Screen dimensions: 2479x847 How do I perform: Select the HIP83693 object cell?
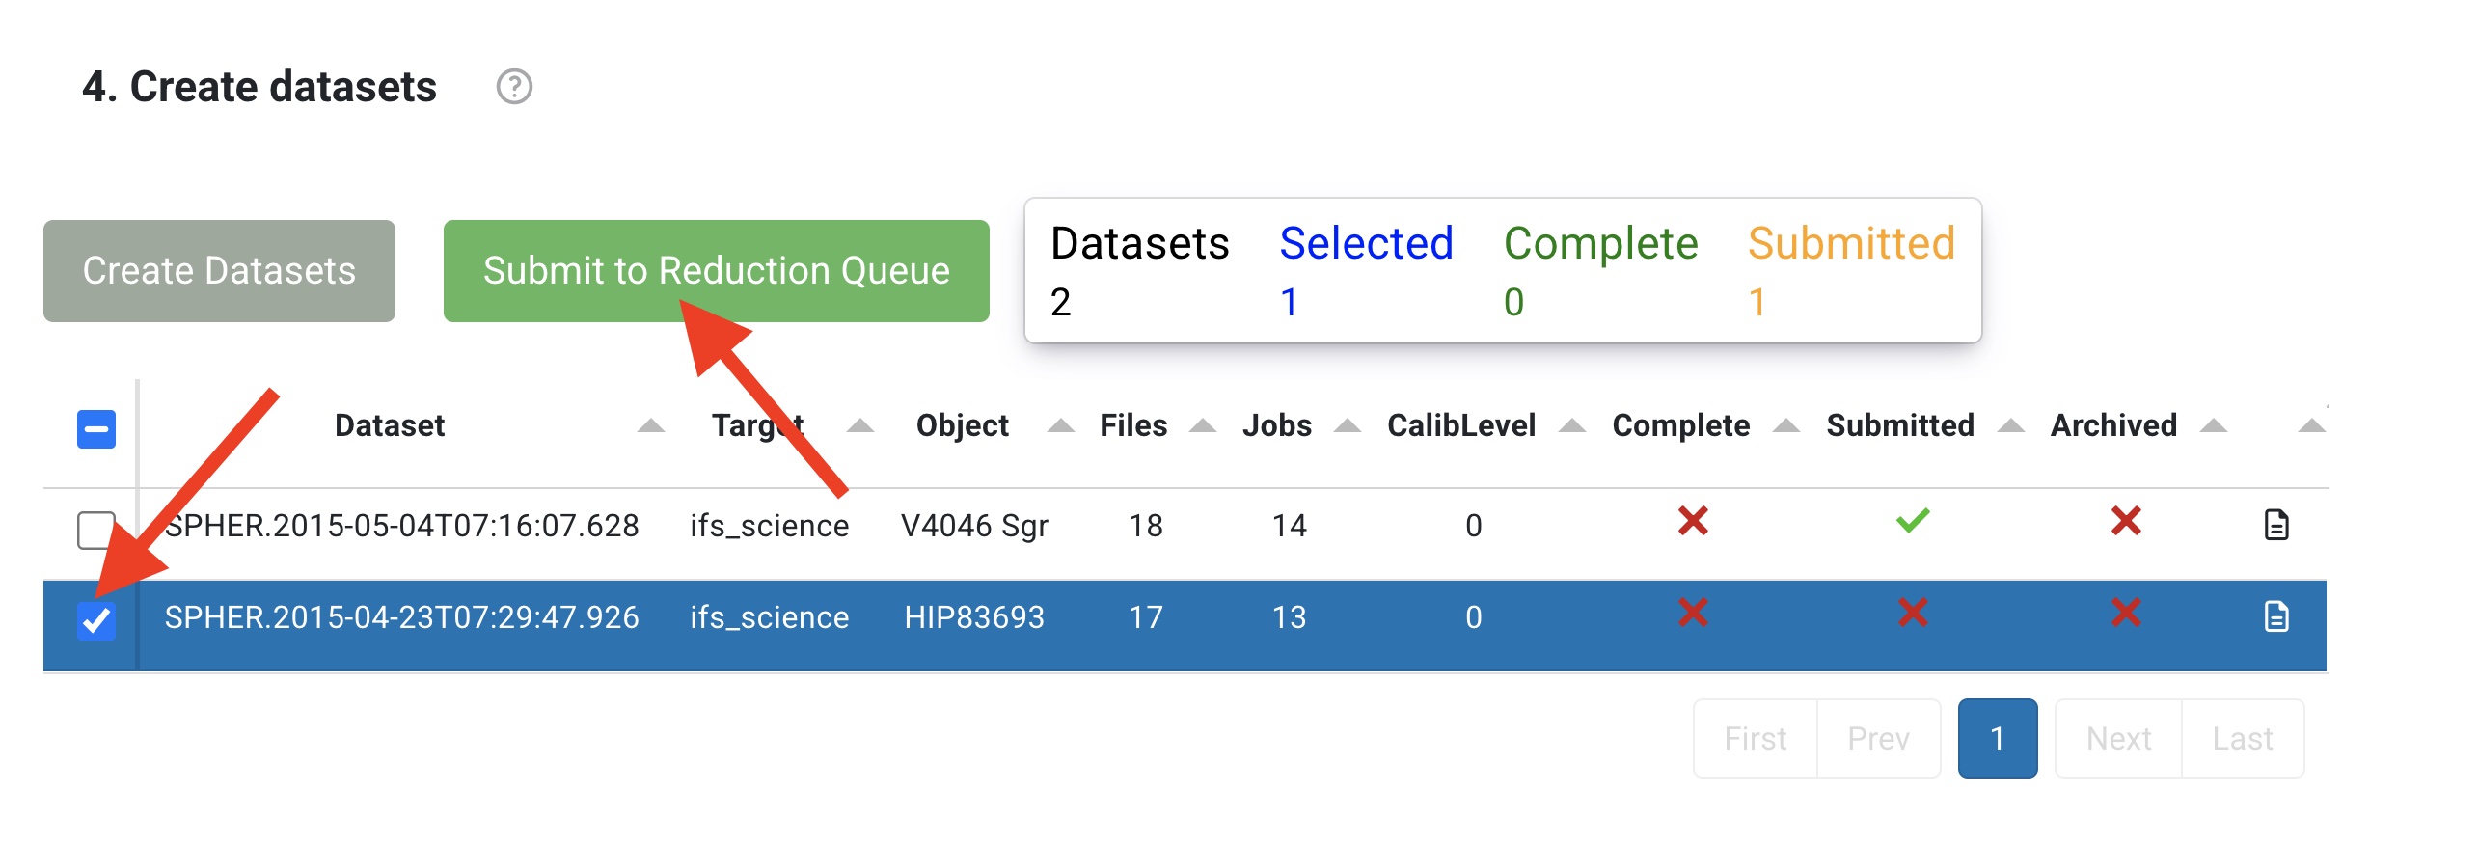974,617
